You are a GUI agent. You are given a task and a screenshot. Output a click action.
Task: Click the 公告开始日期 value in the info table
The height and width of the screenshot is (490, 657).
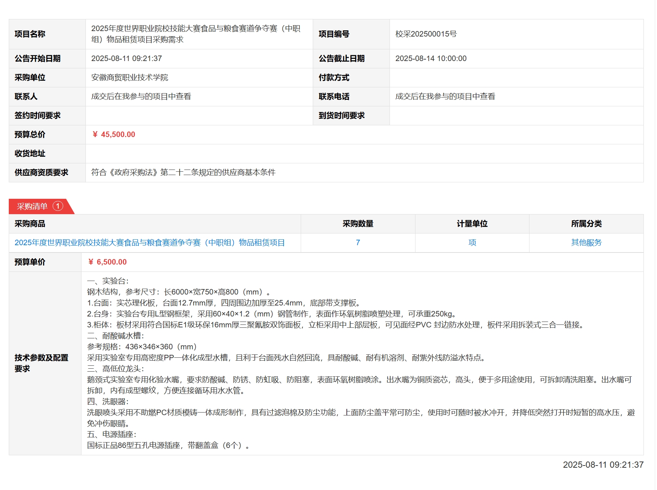tap(126, 58)
